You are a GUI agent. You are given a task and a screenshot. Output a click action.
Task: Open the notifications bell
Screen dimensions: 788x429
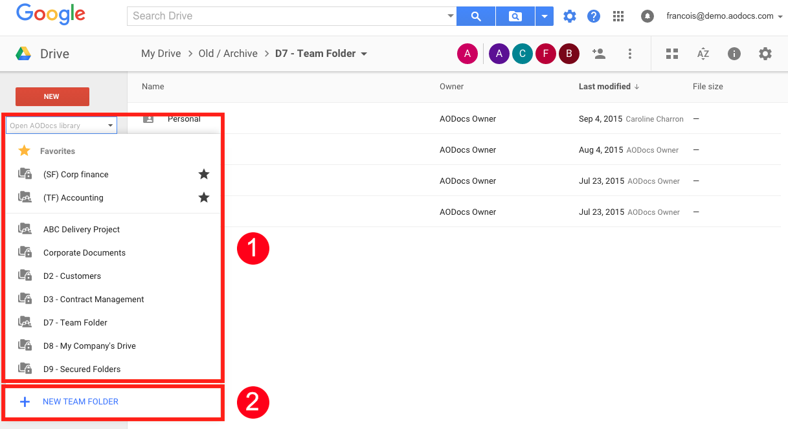(647, 16)
